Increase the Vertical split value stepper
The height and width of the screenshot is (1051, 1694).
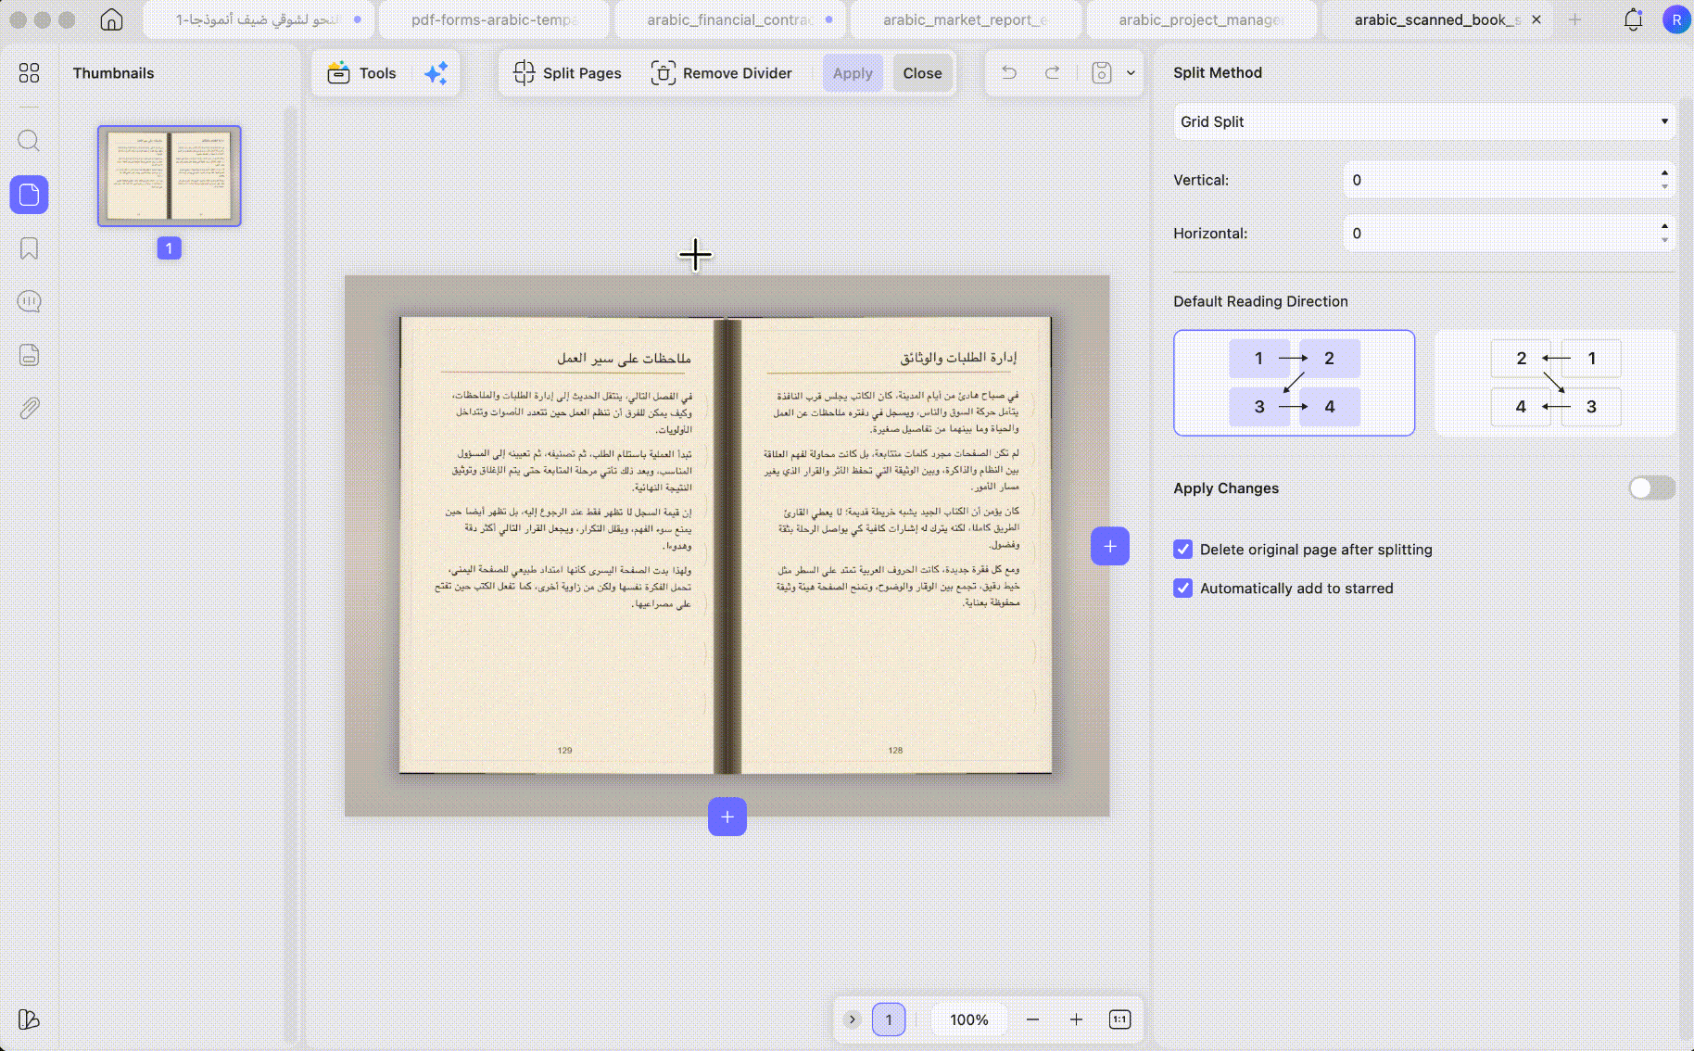[x=1664, y=173]
